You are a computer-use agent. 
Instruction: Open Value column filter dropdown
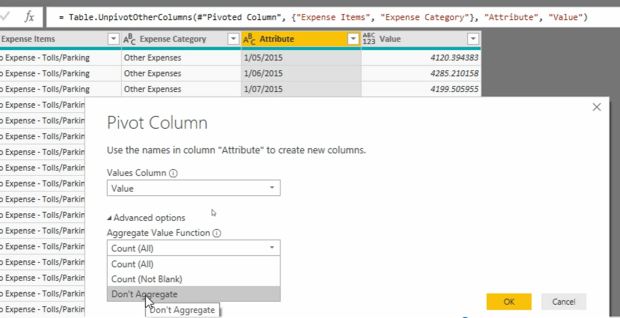(473, 39)
